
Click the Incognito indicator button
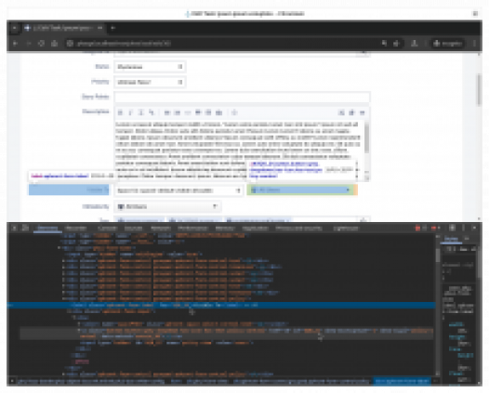(x=448, y=44)
